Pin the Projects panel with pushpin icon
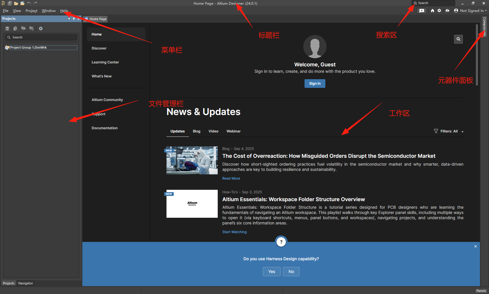This screenshot has height=294, width=489. (x=74, y=19)
